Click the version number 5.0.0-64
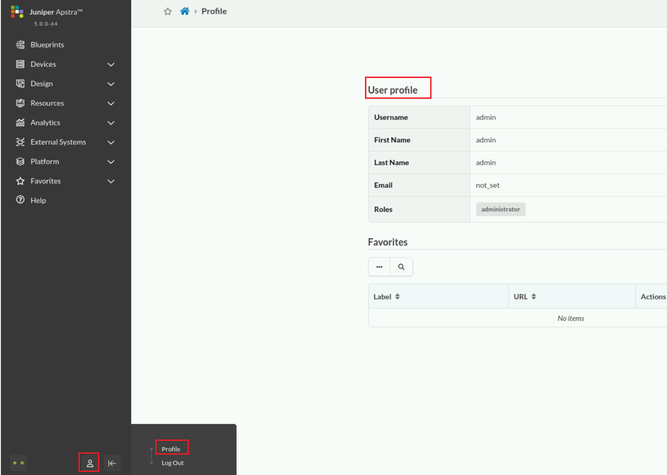Image resolution: width=667 pixels, height=475 pixels. click(x=46, y=24)
